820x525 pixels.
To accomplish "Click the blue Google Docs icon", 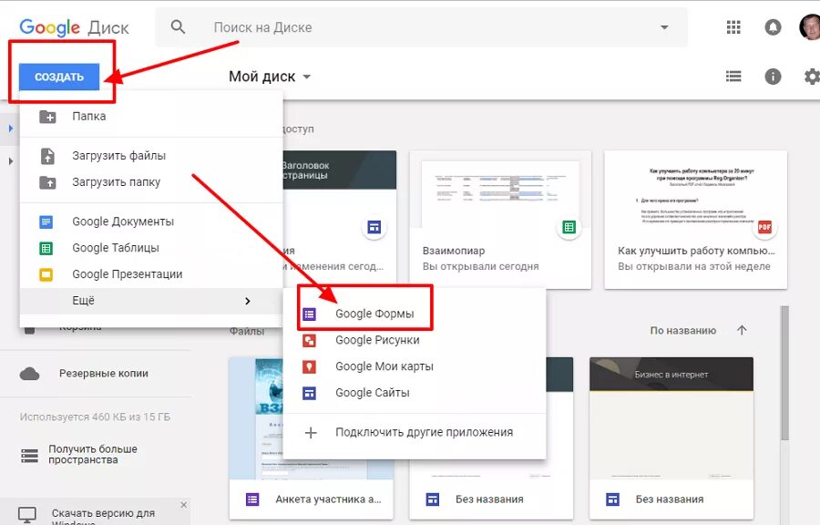I will point(46,221).
